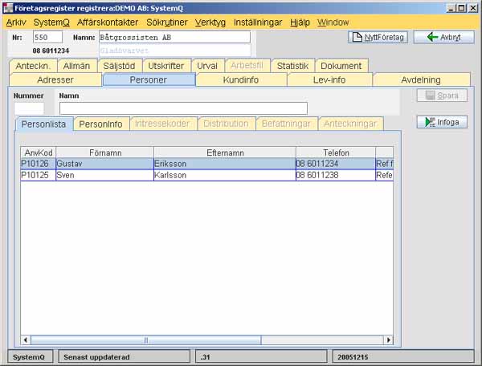
Task: Select the Personer tab
Action: [149, 79]
